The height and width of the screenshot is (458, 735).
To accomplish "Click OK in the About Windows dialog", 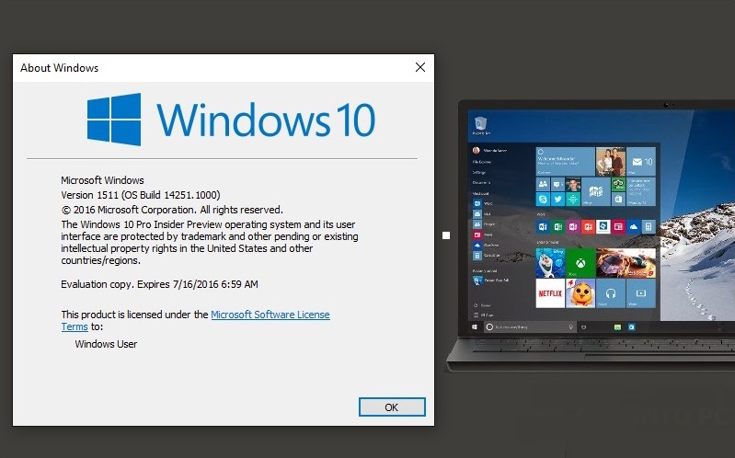I will 392,406.
